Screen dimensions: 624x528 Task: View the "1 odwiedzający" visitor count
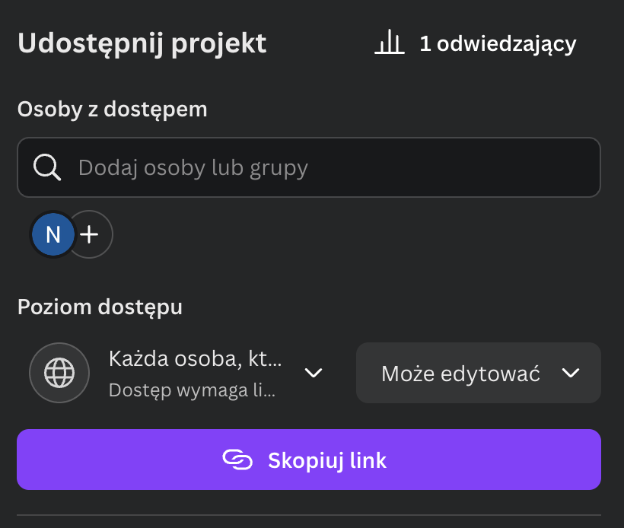point(498,44)
